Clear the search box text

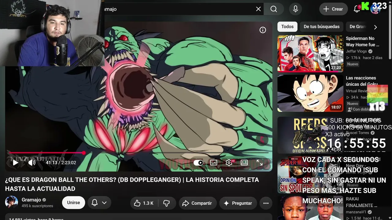point(258,9)
